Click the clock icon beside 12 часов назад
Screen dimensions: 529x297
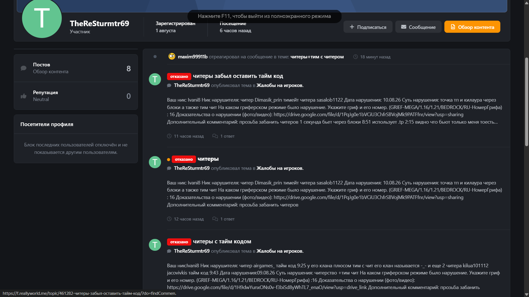pos(169,219)
